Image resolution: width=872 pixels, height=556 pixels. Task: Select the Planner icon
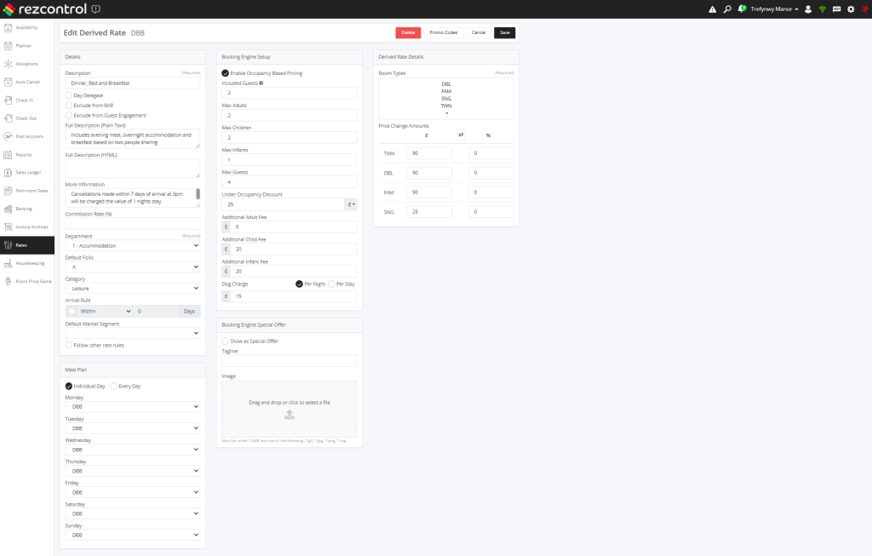click(26, 45)
